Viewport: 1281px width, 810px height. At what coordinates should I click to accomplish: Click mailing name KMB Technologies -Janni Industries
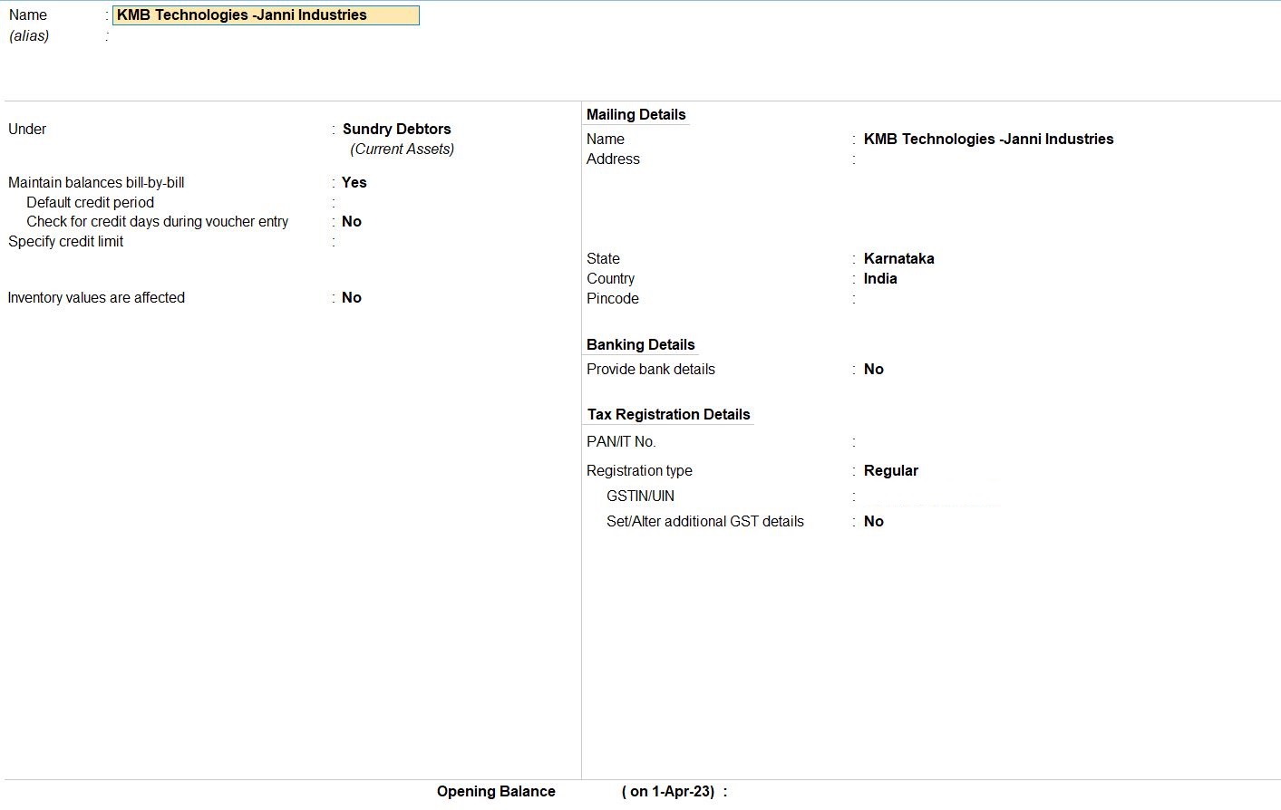click(988, 139)
